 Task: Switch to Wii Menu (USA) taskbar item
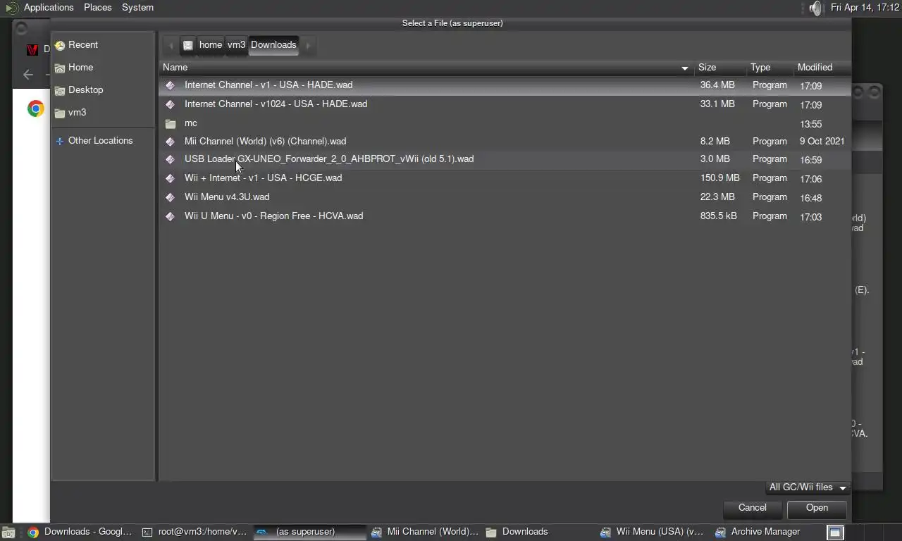pos(653,532)
